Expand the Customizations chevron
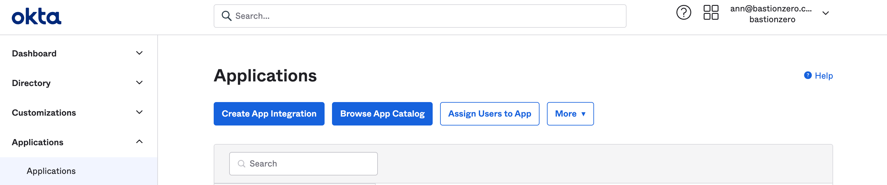 point(139,112)
